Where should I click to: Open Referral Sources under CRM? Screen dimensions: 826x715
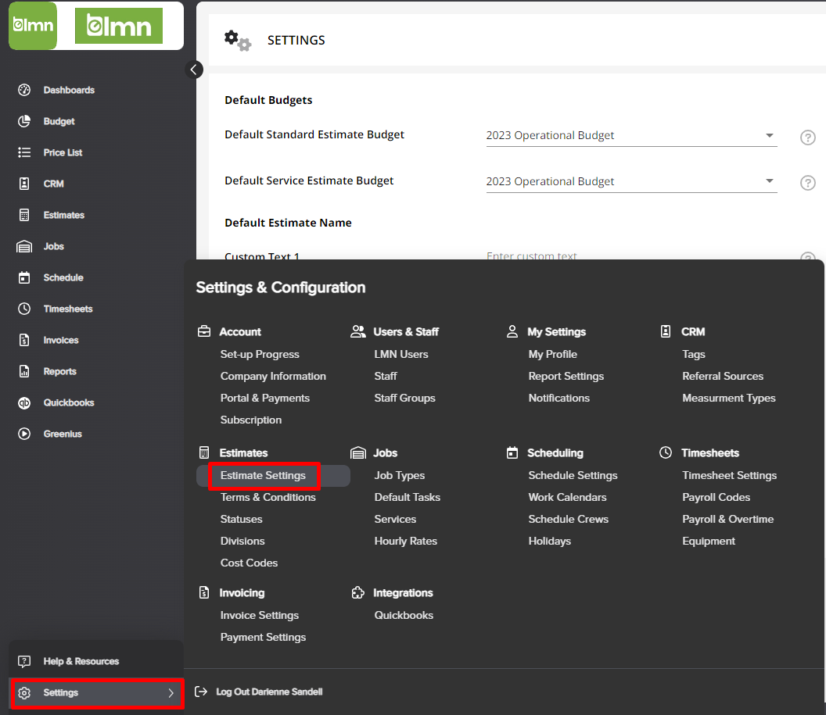coord(723,376)
